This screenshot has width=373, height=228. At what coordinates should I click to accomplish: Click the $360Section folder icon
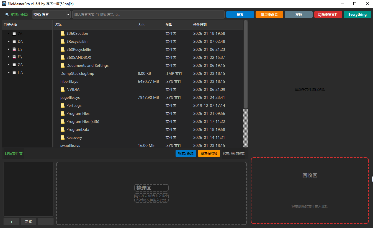(x=63, y=33)
